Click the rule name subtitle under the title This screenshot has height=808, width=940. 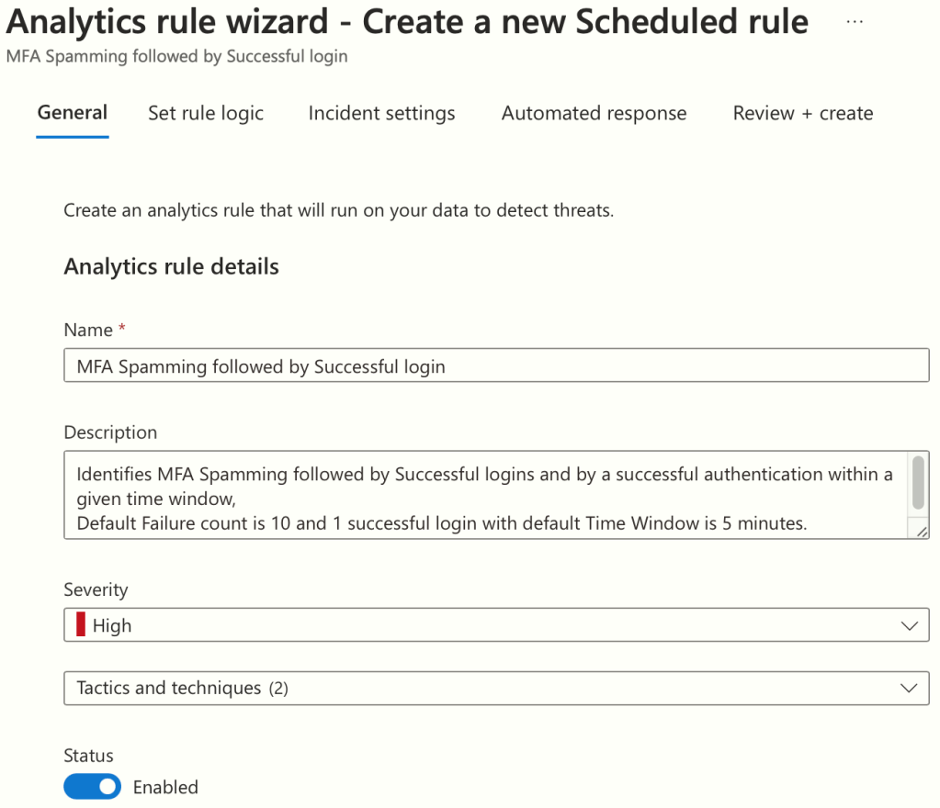(176, 56)
